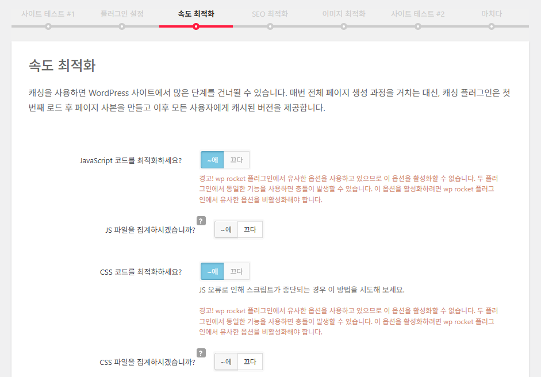Click the help icon beside CSS file aggregation question

pyautogui.click(x=201, y=352)
